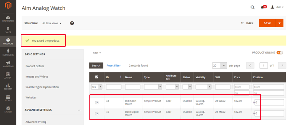Open the Marketing sidebar menu

(x=8, y=64)
